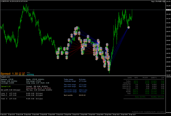This screenshot has width=171, height=116.
Task: Click the Leverage: 1:1000 line
Action: coord(8,83)
